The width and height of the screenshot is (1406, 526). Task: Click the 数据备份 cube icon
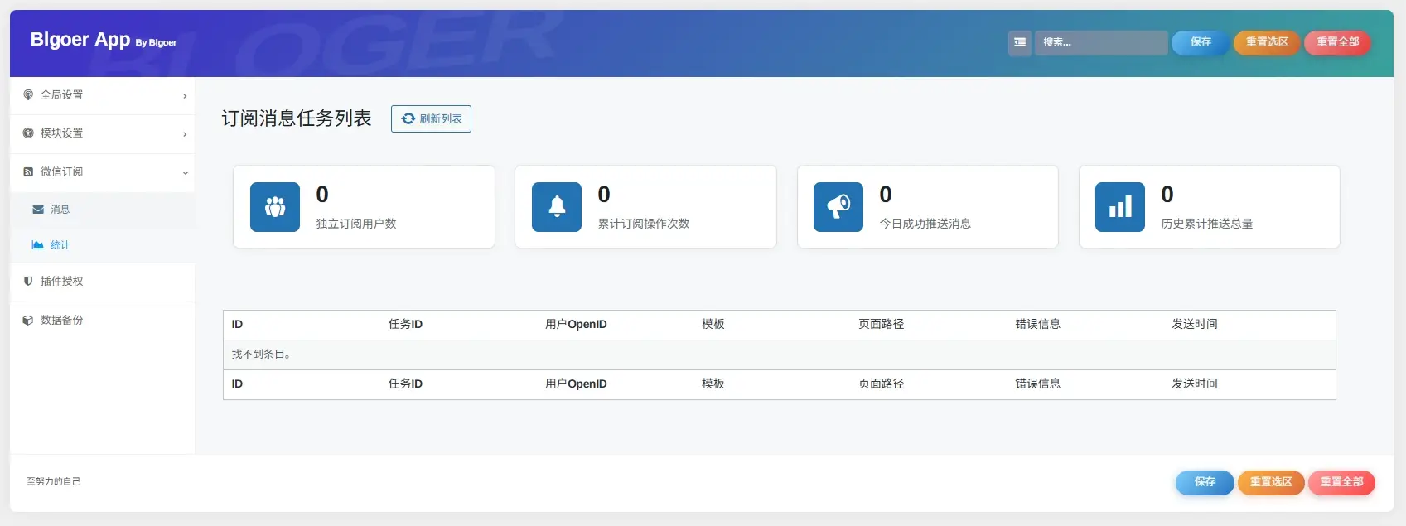pyautogui.click(x=28, y=321)
